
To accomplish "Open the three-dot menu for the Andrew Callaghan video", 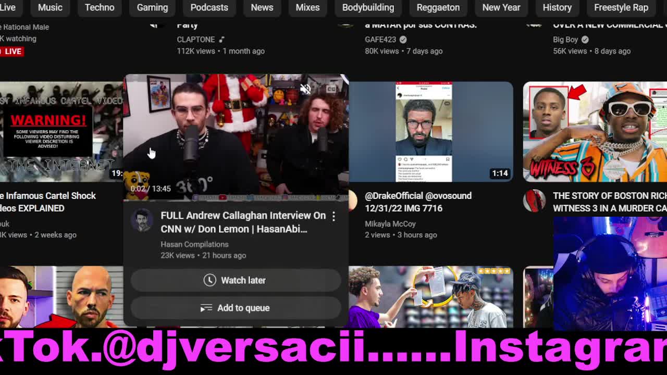I will click(x=333, y=216).
